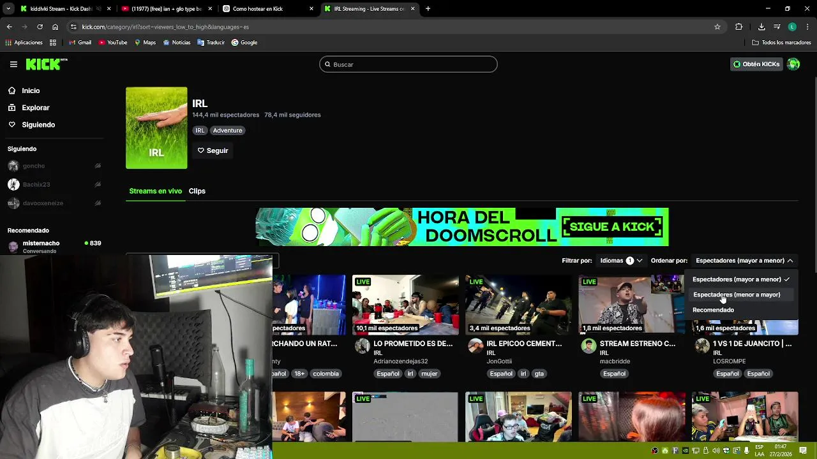This screenshot has height=459, width=817.
Task: Open a new browser tab
Action: click(x=428, y=9)
